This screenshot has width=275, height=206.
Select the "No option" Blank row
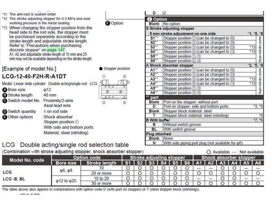205,24
